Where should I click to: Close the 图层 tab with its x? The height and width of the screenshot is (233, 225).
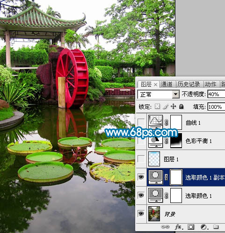[x=155, y=85]
